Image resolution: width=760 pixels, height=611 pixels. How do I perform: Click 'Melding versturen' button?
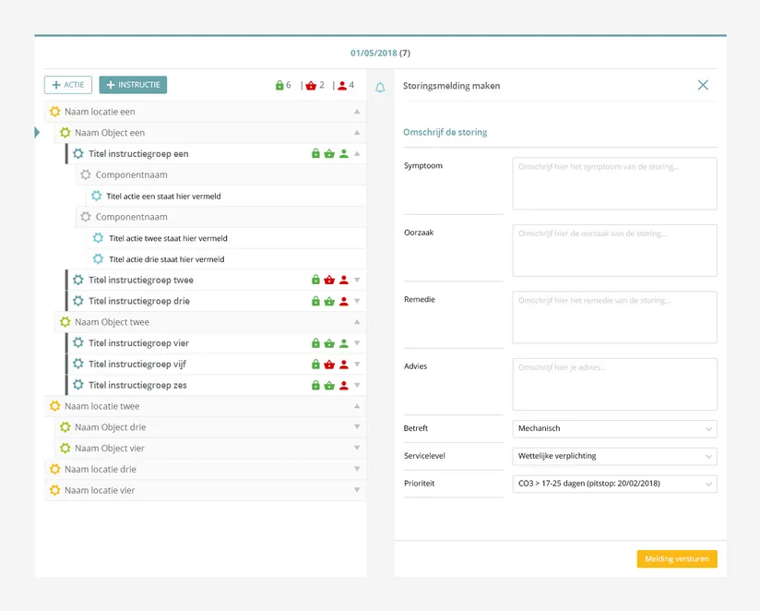click(676, 559)
